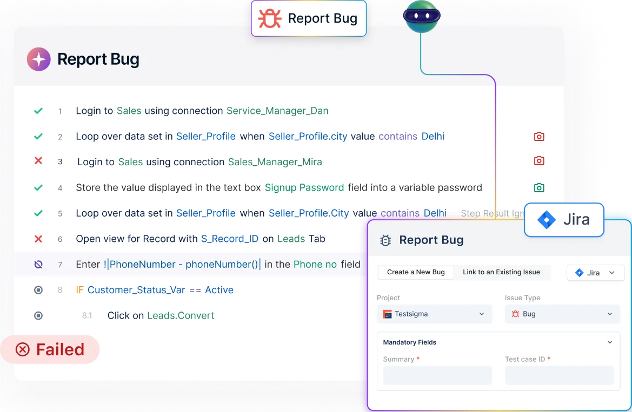Click the Test case ID input field
This screenshot has height=412, width=632.
point(560,375)
